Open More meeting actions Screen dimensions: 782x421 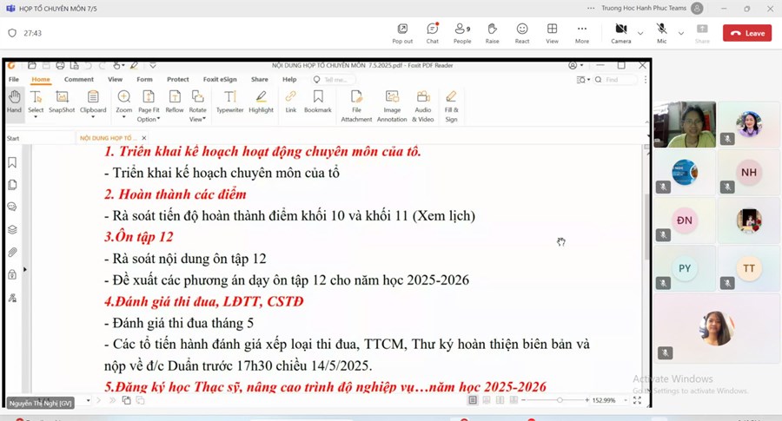(x=581, y=32)
